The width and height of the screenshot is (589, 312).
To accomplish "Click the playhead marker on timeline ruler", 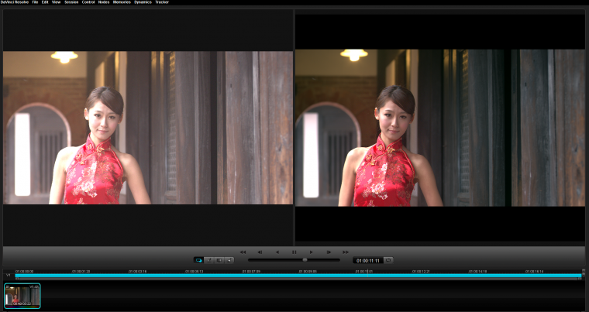I will tap(367, 272).
